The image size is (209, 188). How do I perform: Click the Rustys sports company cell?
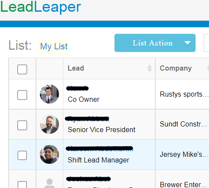[x=182, y=94]
